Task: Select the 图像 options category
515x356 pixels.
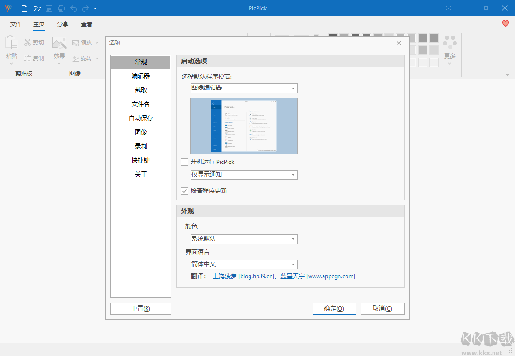Action: coord(141,132)
